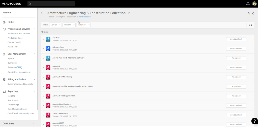The image size is (258, 127).
Task: Open the Version filter dropdown
Action: [x=55, y=25]
